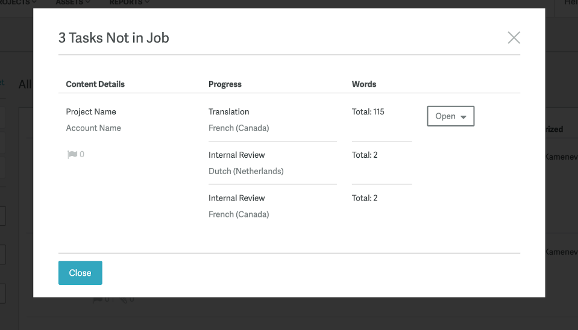Open the PROJECTS menu in the top bar
Image resolution: width=578 pixels, height=330 pixels.
(x=17, y=2)
